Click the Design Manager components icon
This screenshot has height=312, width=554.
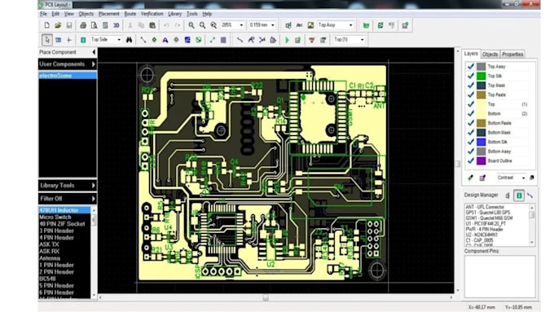click(x=519, y=196)
